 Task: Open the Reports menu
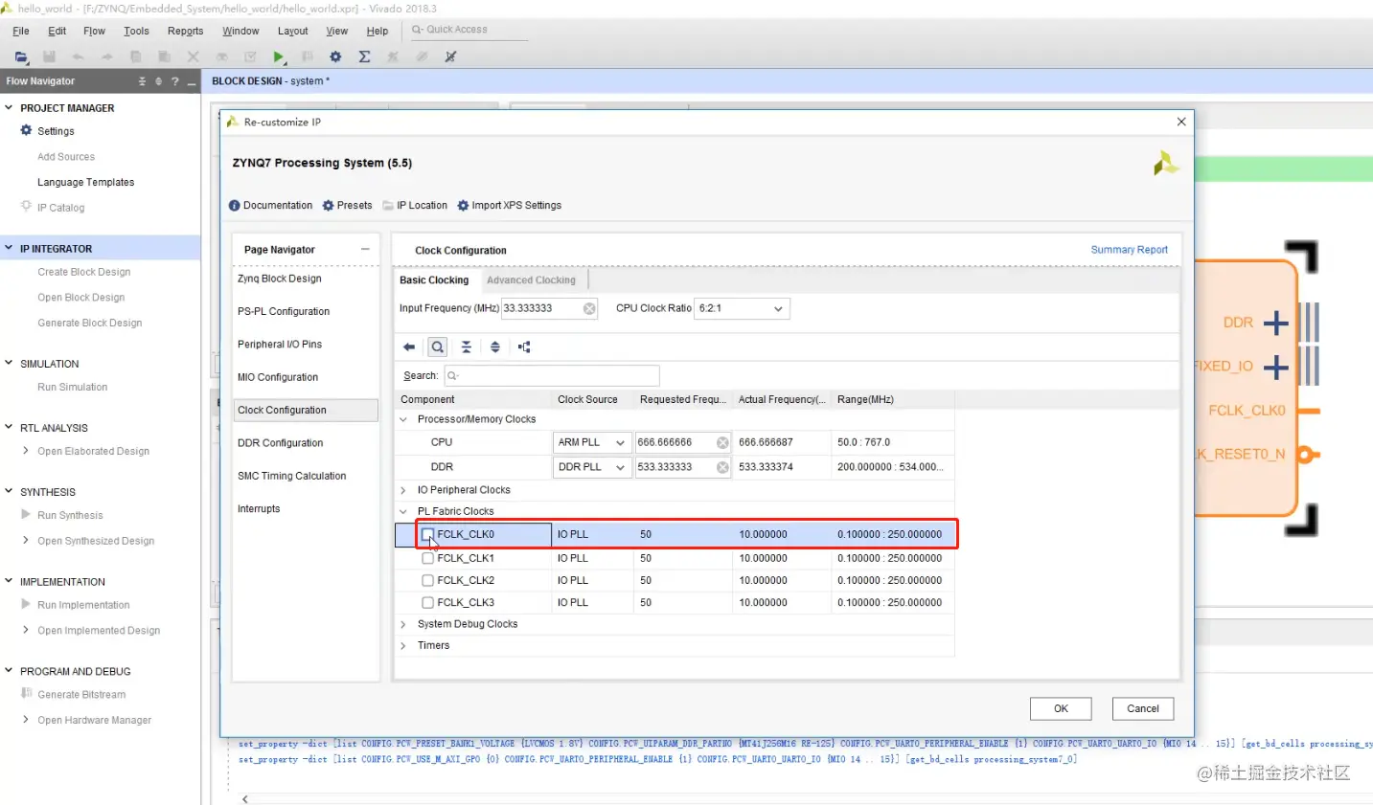pos(185,31)
